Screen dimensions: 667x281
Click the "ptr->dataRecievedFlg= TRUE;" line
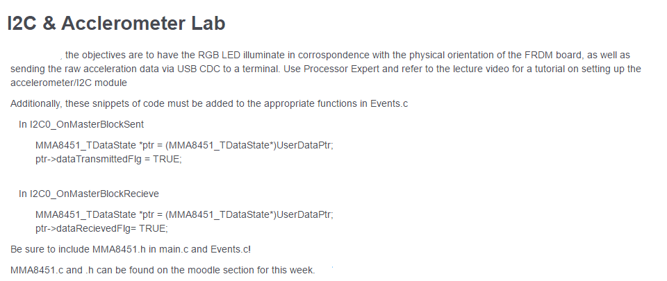[x=101, y=228]
